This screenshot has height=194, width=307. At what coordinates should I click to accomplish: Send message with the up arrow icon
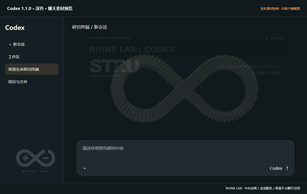287,168
